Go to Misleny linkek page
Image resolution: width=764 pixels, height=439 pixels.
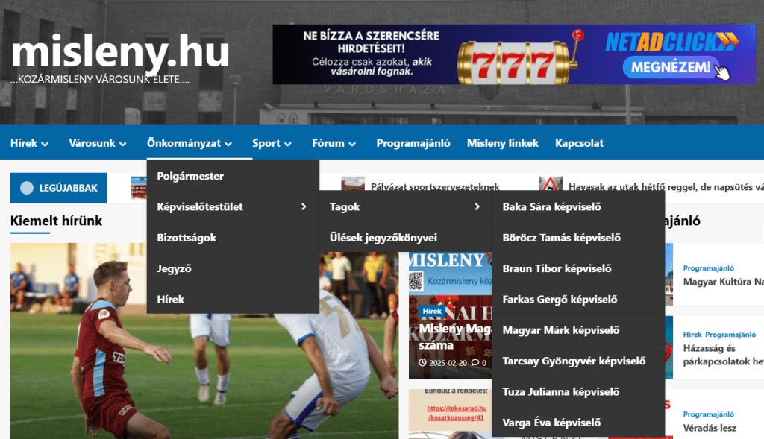pyautogui.click(x=503, y=143)
